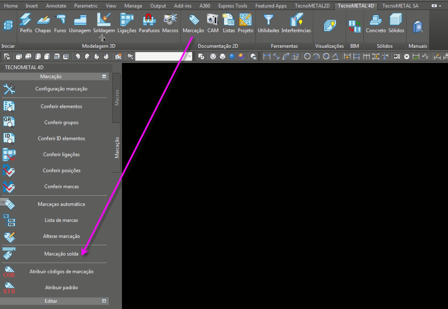The width and height of the screenshot is (448, 309).
Task: Open the Furos holes tool
Action: (60, 23)
